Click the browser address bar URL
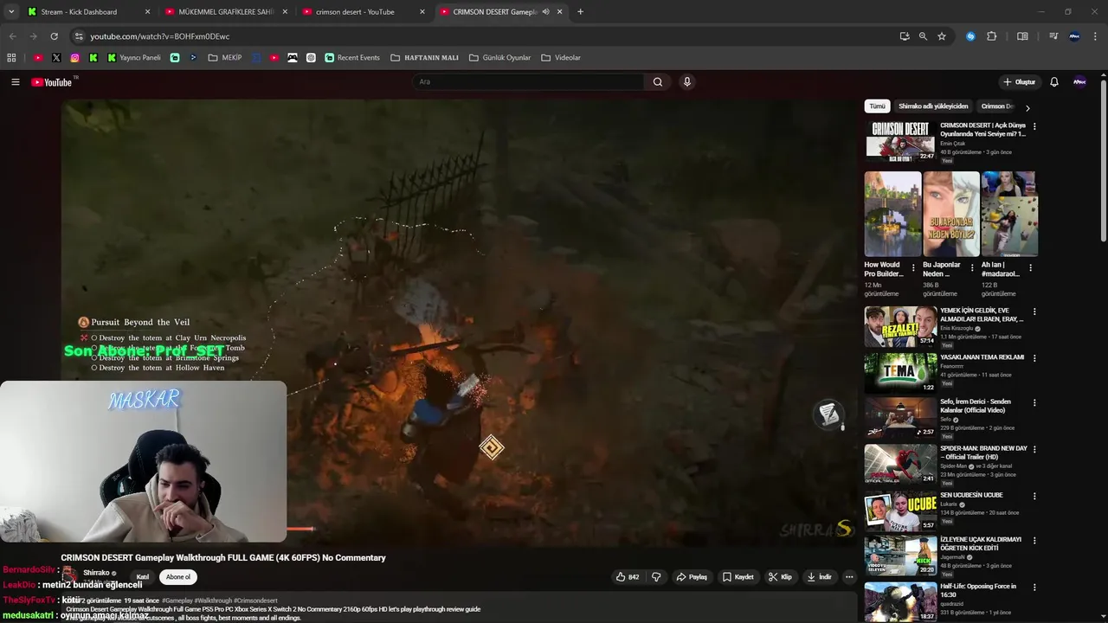The width and height of the screenshot is (1108, 623). point(159,36)
